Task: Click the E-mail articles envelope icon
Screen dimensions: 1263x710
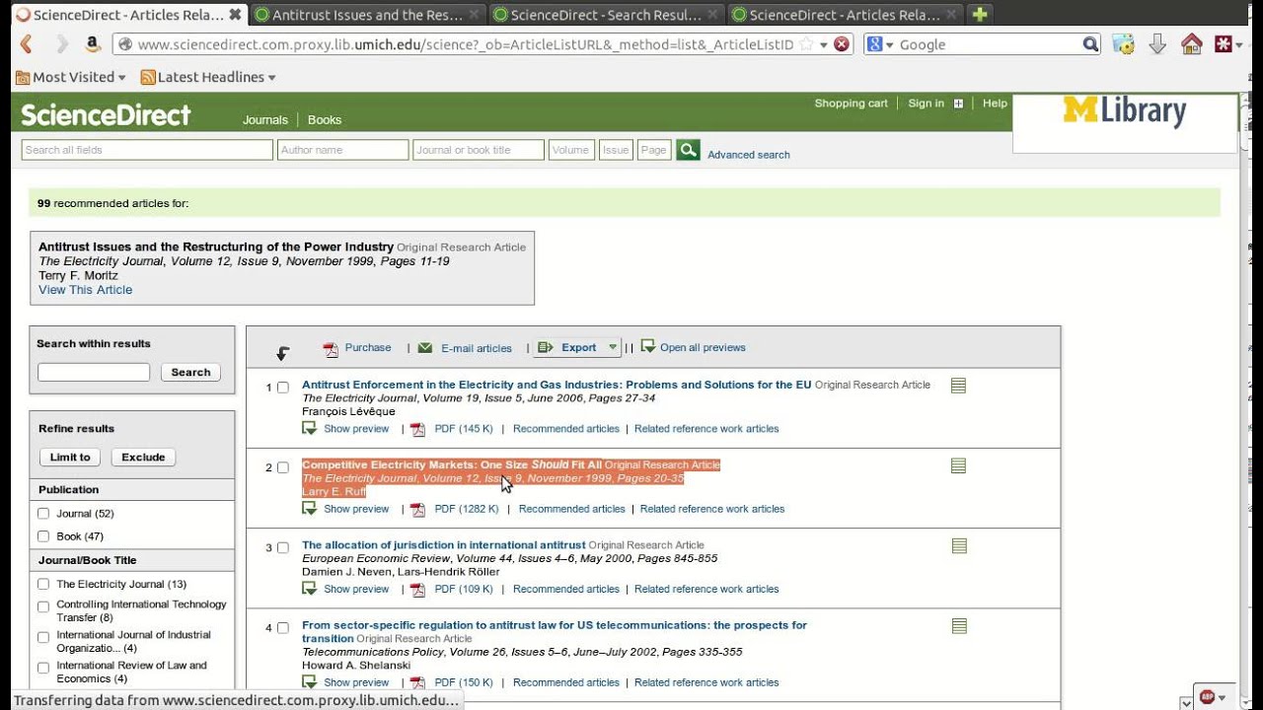Action: coord(425,348)
